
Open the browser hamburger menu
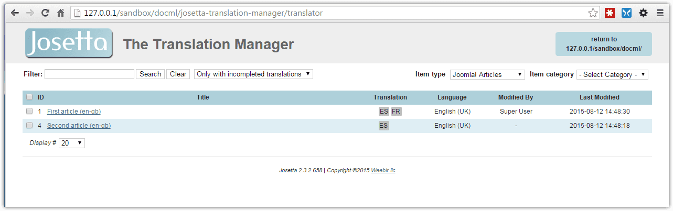pyautogui.click(x=660, y=13)
